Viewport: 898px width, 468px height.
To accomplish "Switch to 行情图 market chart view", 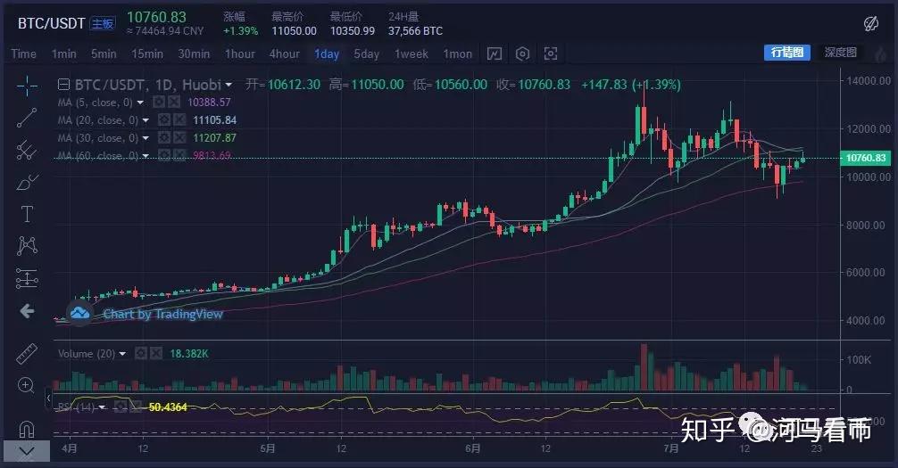I will coord(787,52).
